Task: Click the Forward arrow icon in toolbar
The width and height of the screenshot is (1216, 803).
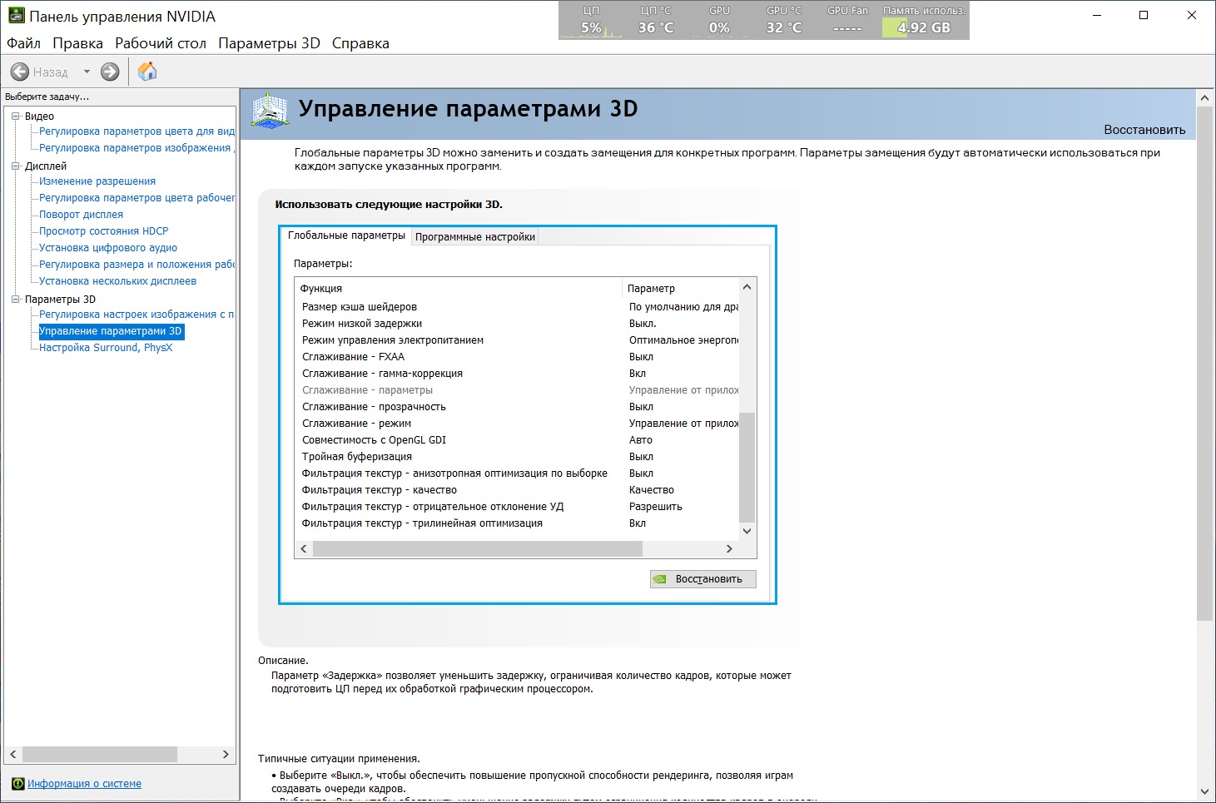Action: [110, 72]
